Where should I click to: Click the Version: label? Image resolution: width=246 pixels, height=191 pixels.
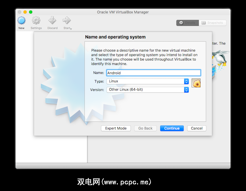pos(97,90)
